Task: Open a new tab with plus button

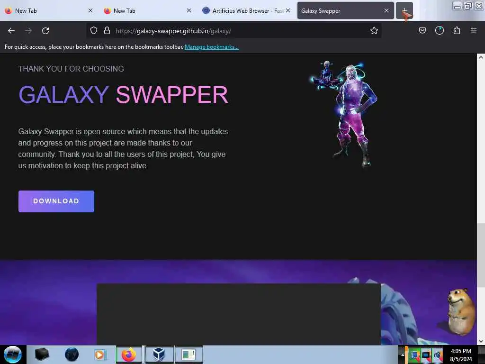Action: pos(404,10)
